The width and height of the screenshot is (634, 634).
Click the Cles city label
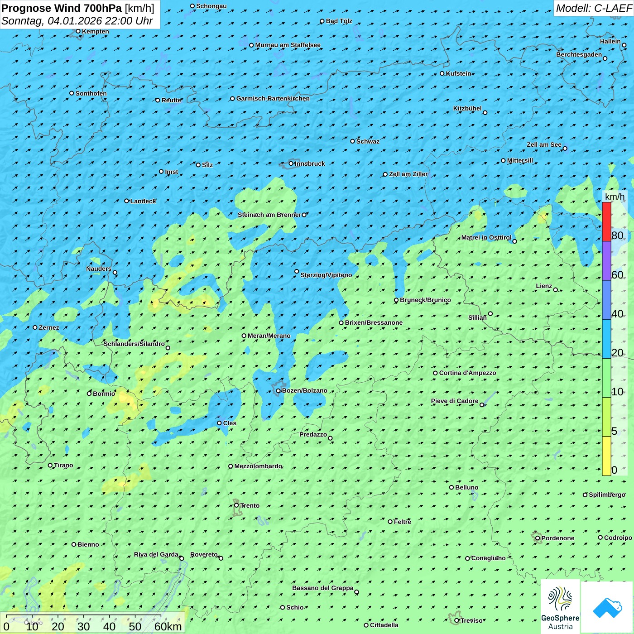230,423
